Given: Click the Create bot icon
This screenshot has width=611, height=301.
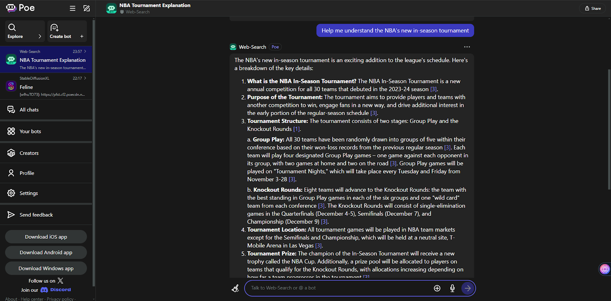Looking at the screenshot, I should [54, 28].
